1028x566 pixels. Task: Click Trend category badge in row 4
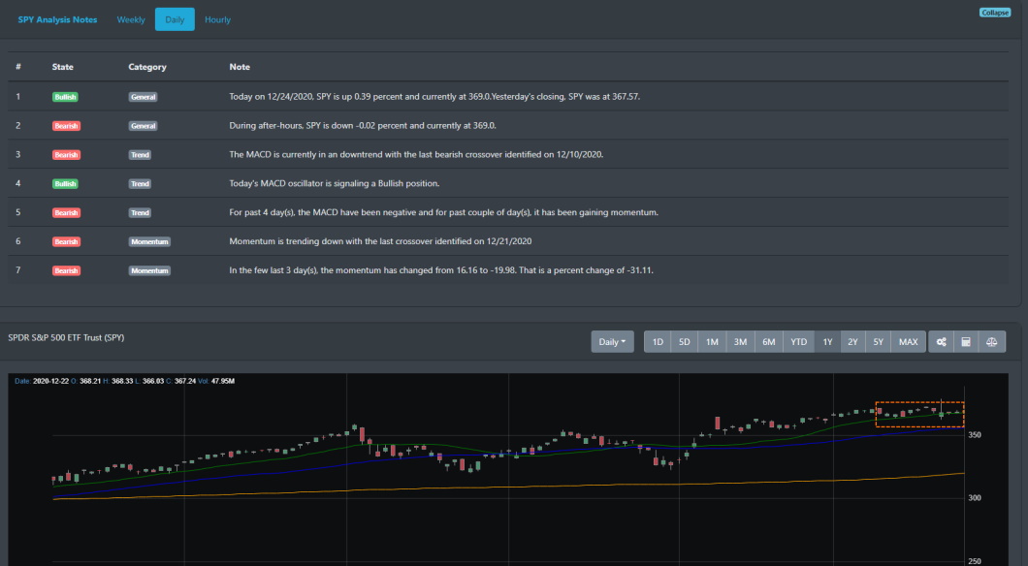140,183
